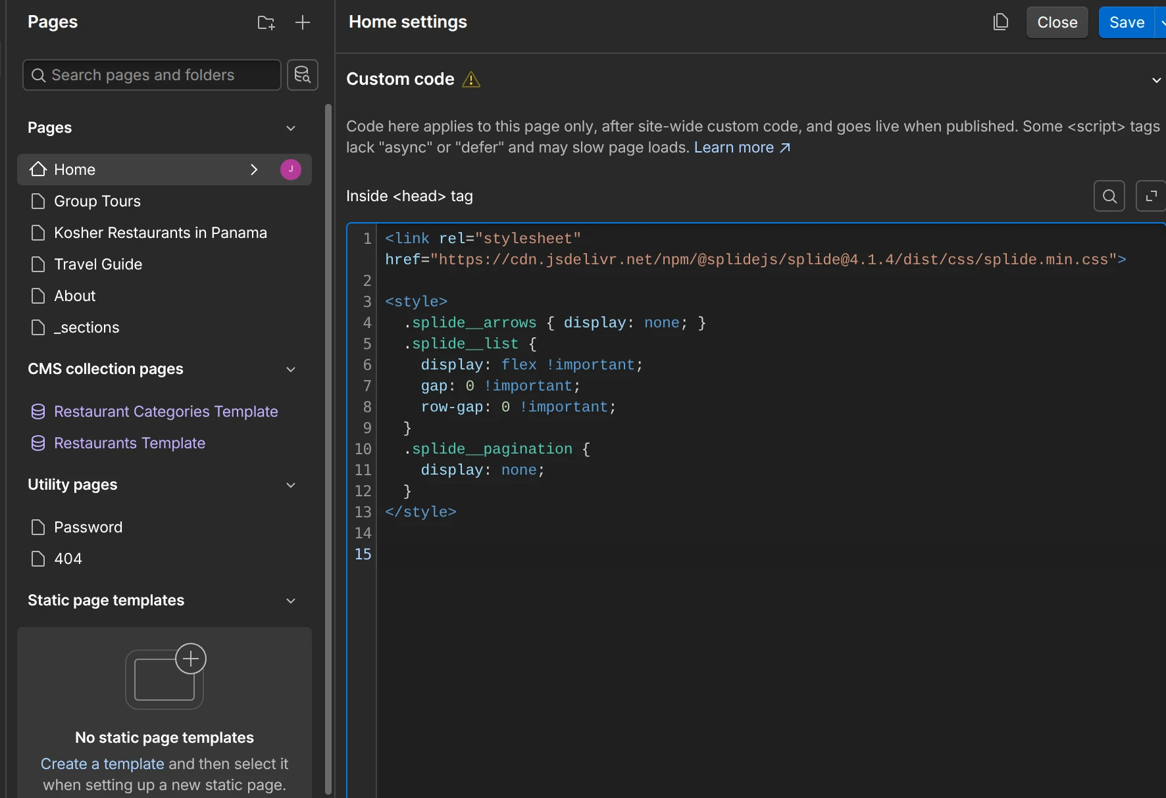The image size is (1166, 798).
Task: Open Kosher Restaurants in Panama page
Action: tap(161, 233)
